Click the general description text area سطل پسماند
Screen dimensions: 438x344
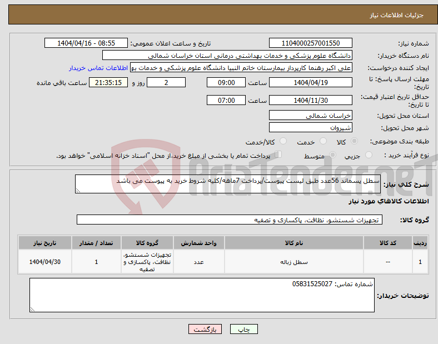point(228,184)
